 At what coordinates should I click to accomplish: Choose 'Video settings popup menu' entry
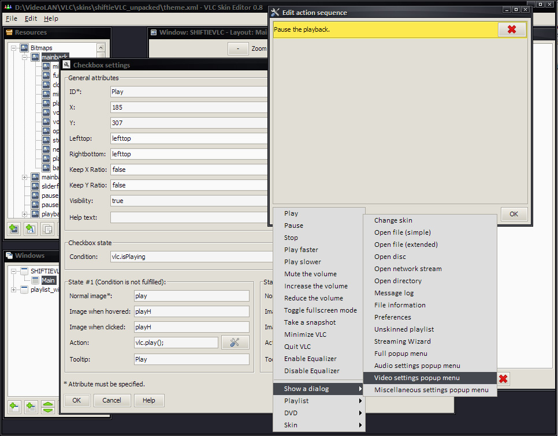click(430, 378)
